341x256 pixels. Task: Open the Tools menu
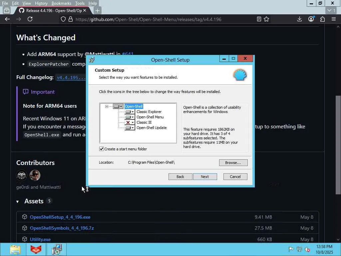(x=80, y=3)
